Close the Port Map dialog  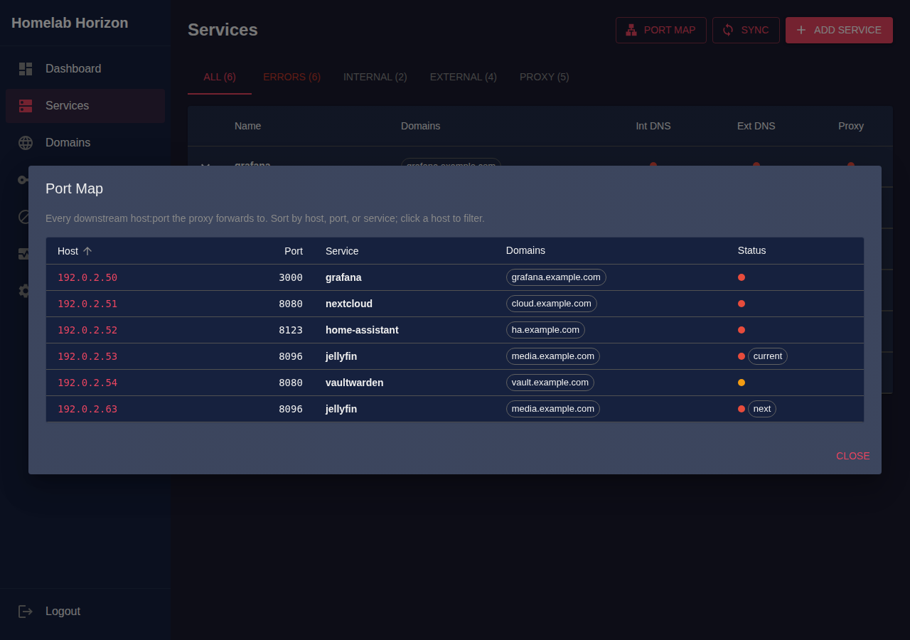point(852,456)
